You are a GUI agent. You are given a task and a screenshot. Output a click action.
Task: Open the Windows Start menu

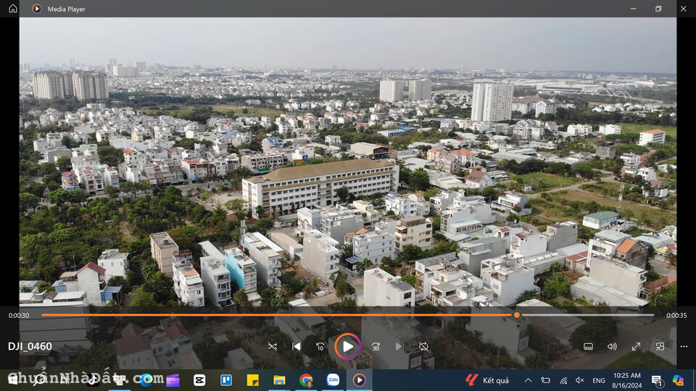(x=13, y=380)
